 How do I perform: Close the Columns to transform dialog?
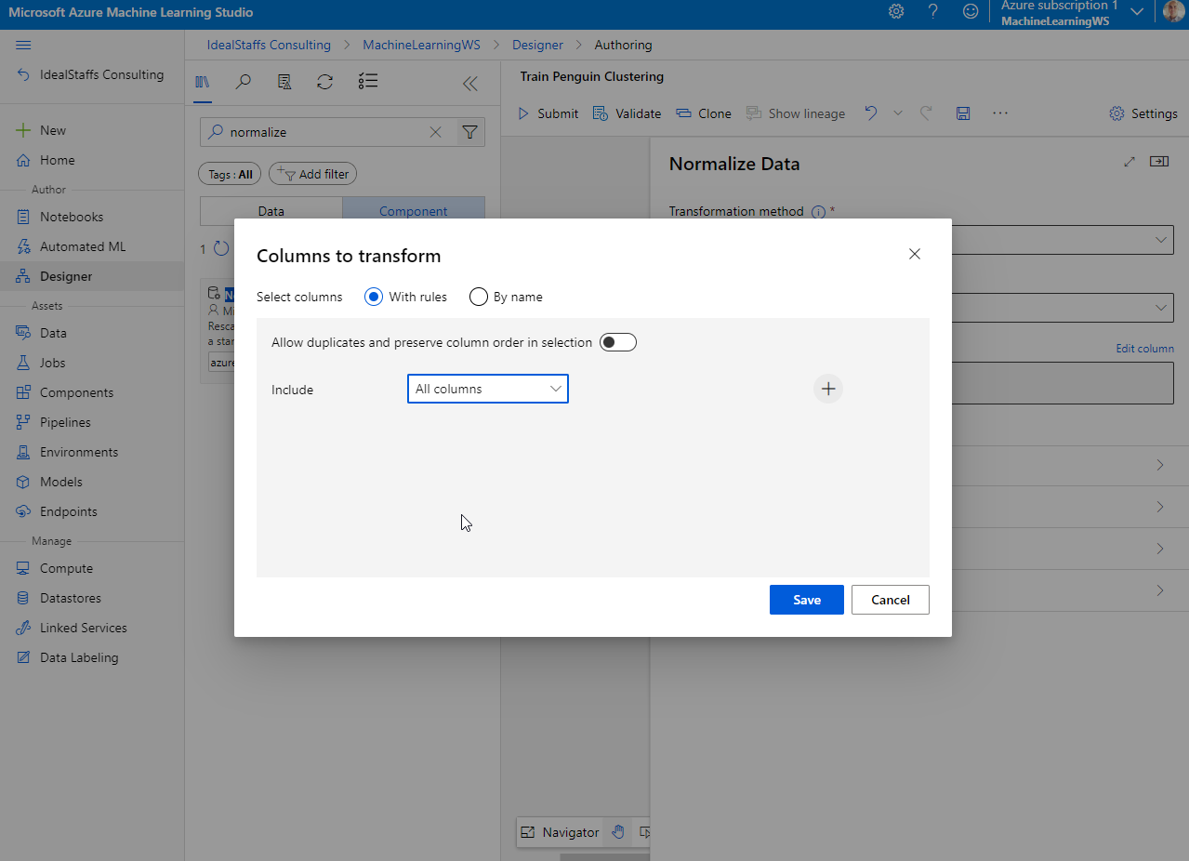[915, 254]
